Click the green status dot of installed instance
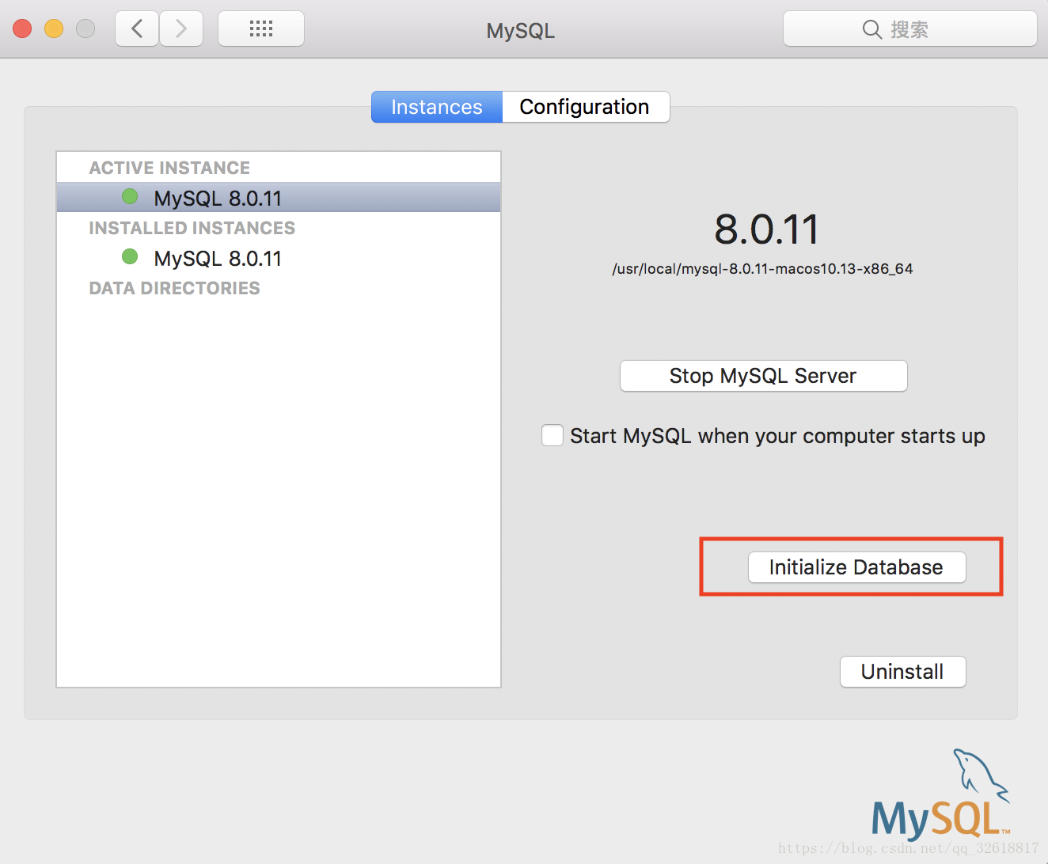This screenshot has width=1048, height=864. pos(130,256)
